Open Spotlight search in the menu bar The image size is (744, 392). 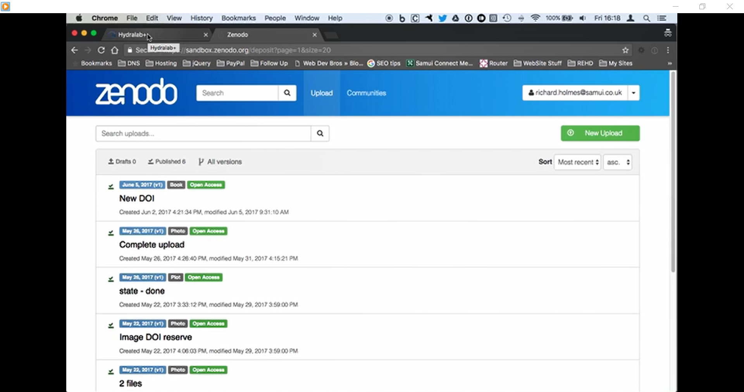pos(646,18)
